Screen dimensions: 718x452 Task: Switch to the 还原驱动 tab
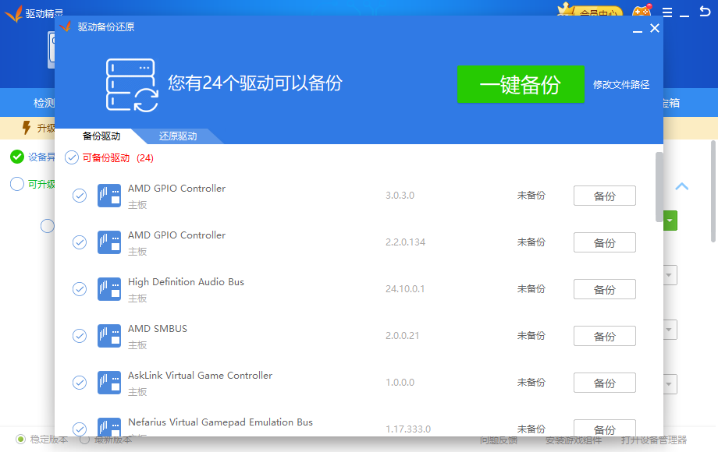(178, 136)
